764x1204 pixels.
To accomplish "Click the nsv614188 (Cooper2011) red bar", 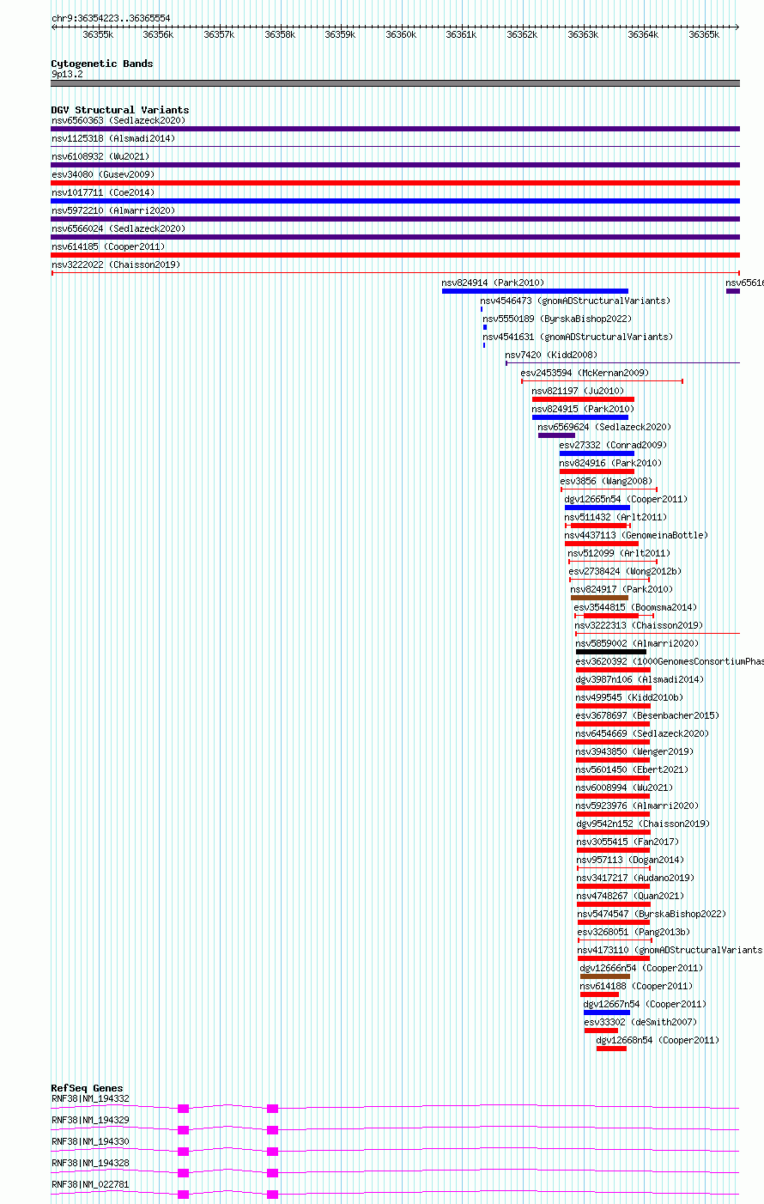I will point(599,994).
